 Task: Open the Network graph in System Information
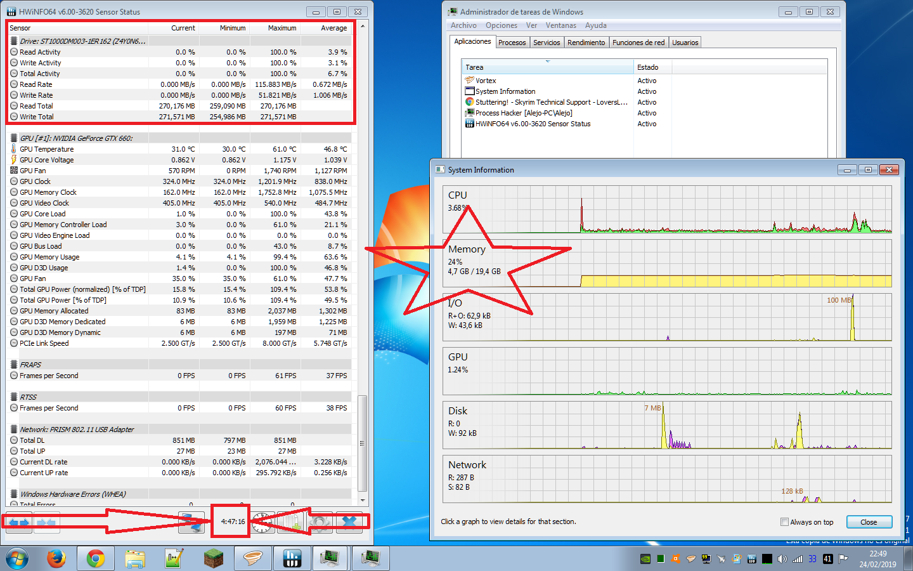coord(667,479)
